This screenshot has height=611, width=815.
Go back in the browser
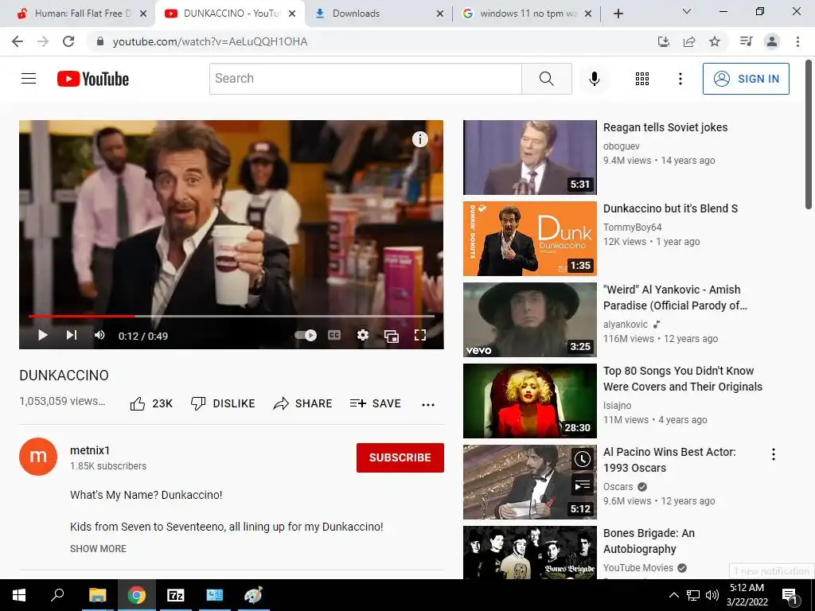(x=18, y=41)
